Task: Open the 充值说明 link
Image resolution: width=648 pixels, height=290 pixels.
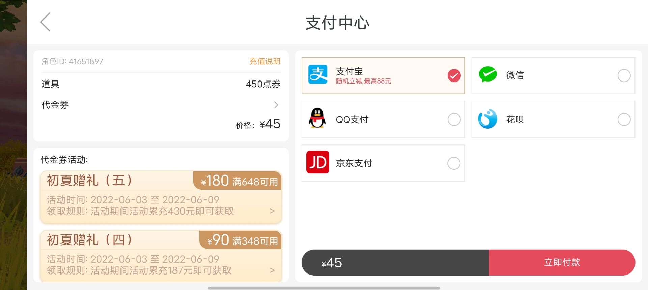Action: [x=265, y=61]
